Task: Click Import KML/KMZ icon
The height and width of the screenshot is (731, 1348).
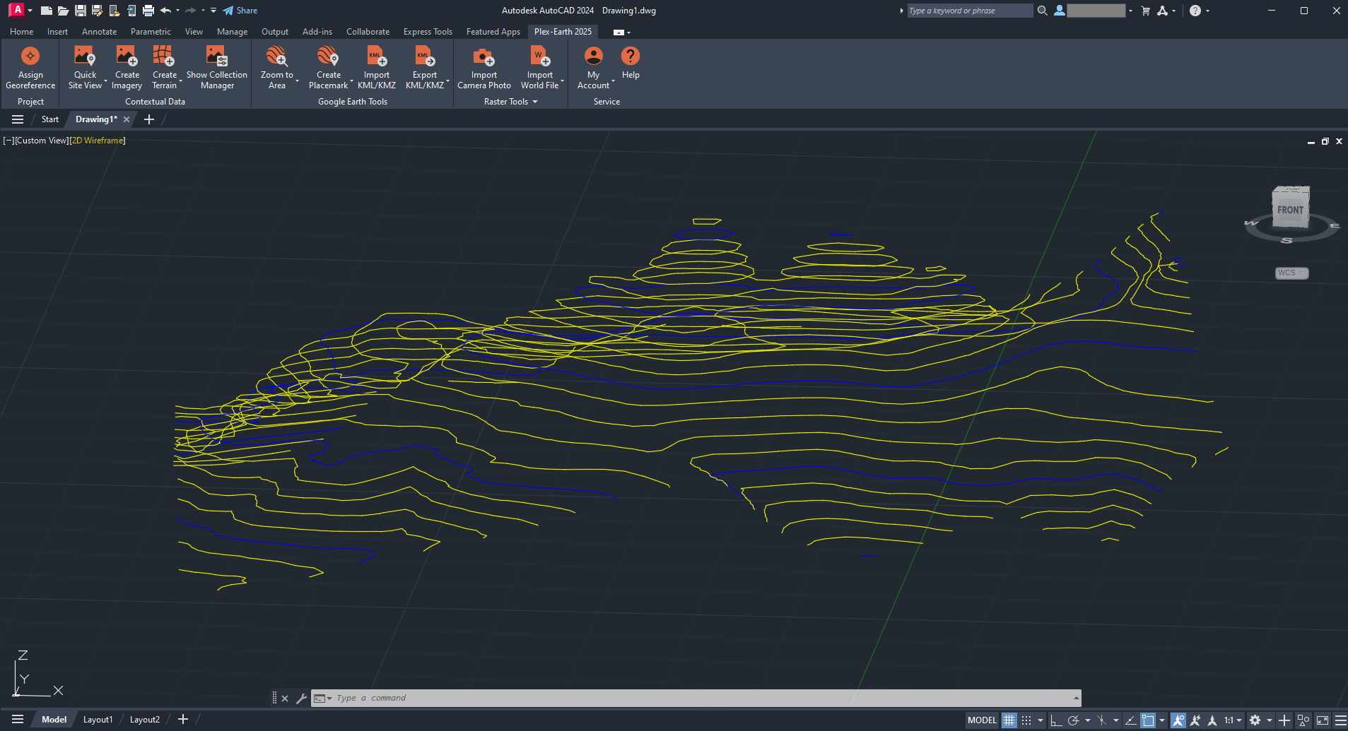Action: tap(377, 56)
